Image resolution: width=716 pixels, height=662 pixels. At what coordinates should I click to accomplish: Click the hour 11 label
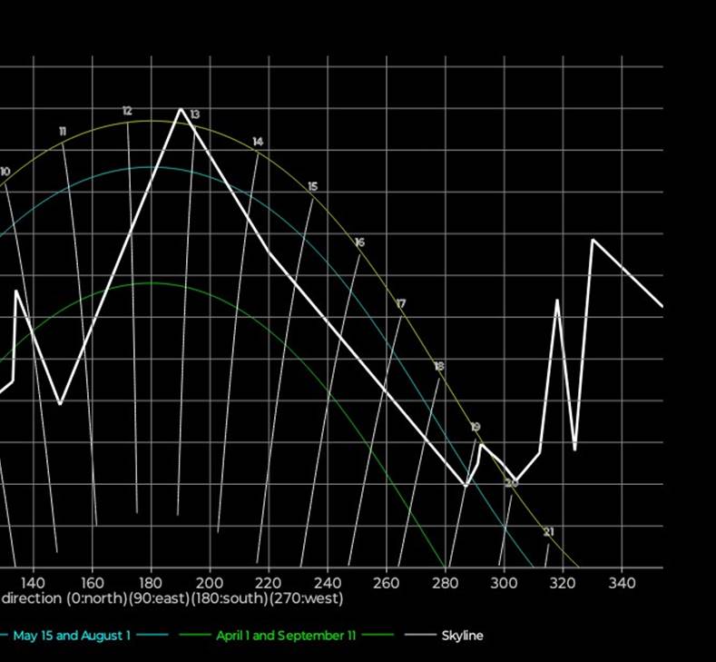pos(63,132)
